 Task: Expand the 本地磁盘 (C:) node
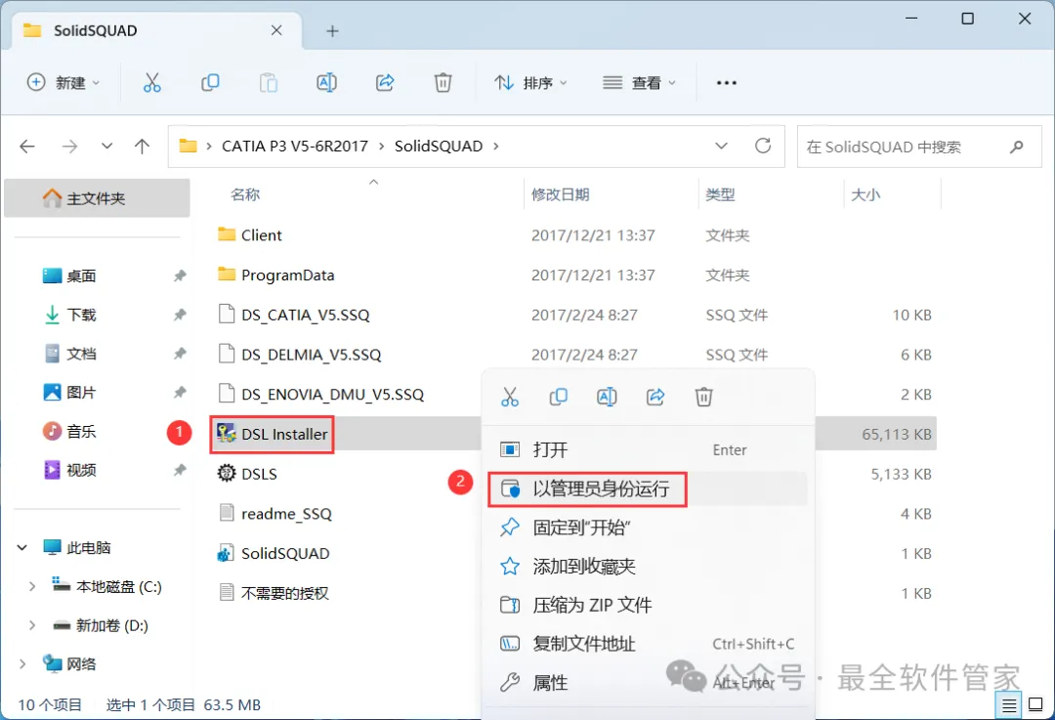[31, 587]
